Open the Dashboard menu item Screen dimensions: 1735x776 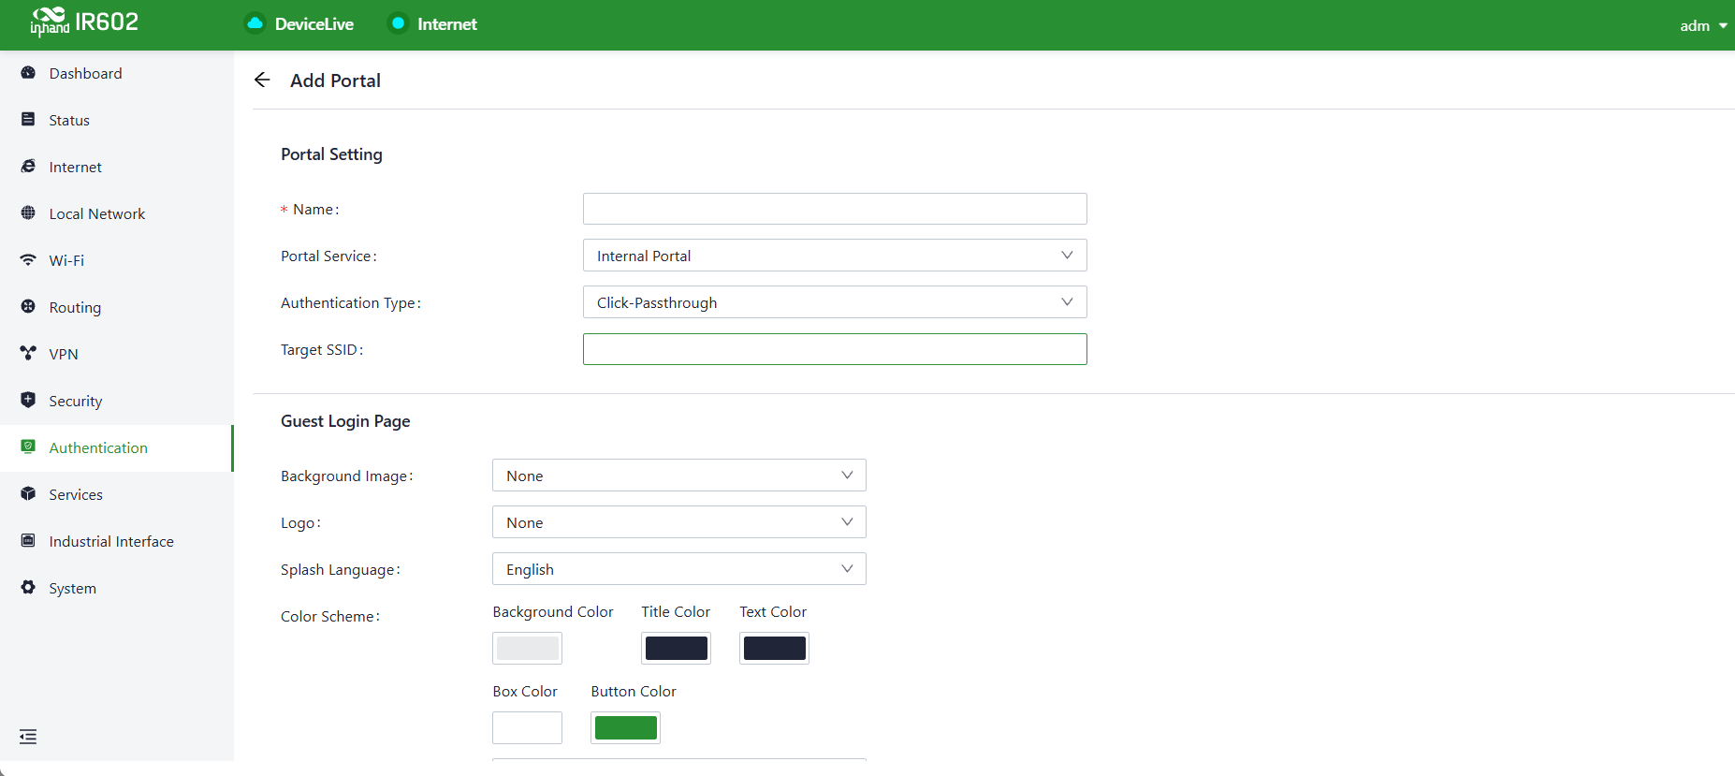(x=116, y=73)
